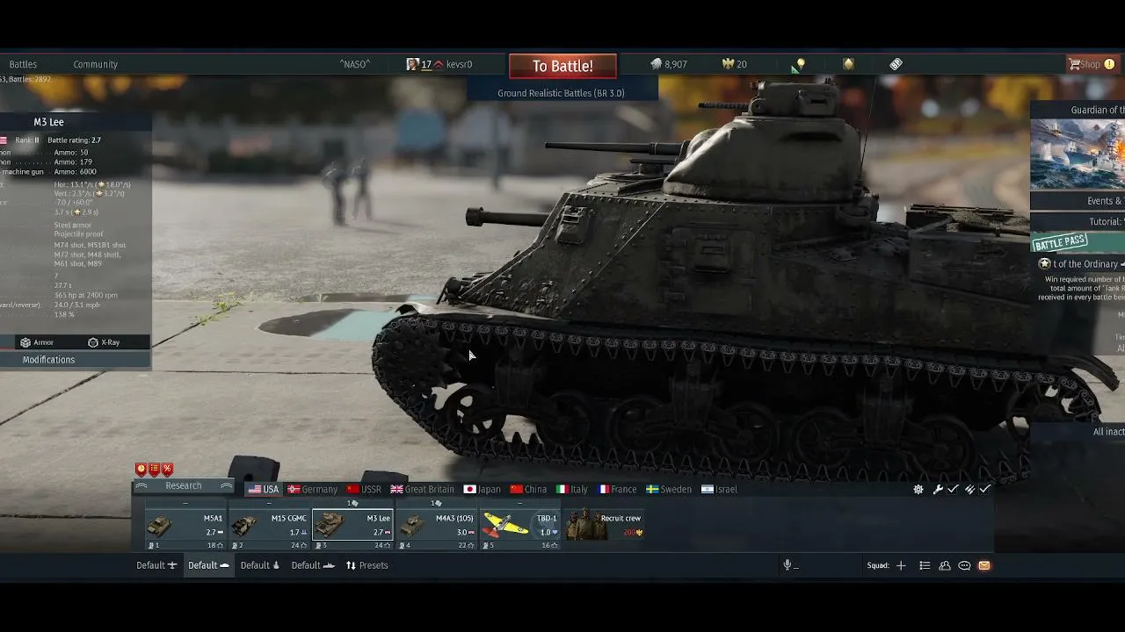Select the M4A3 (105) crew slot
Viewport: 1125px width, 632px height.
click(x=436, y=529)
